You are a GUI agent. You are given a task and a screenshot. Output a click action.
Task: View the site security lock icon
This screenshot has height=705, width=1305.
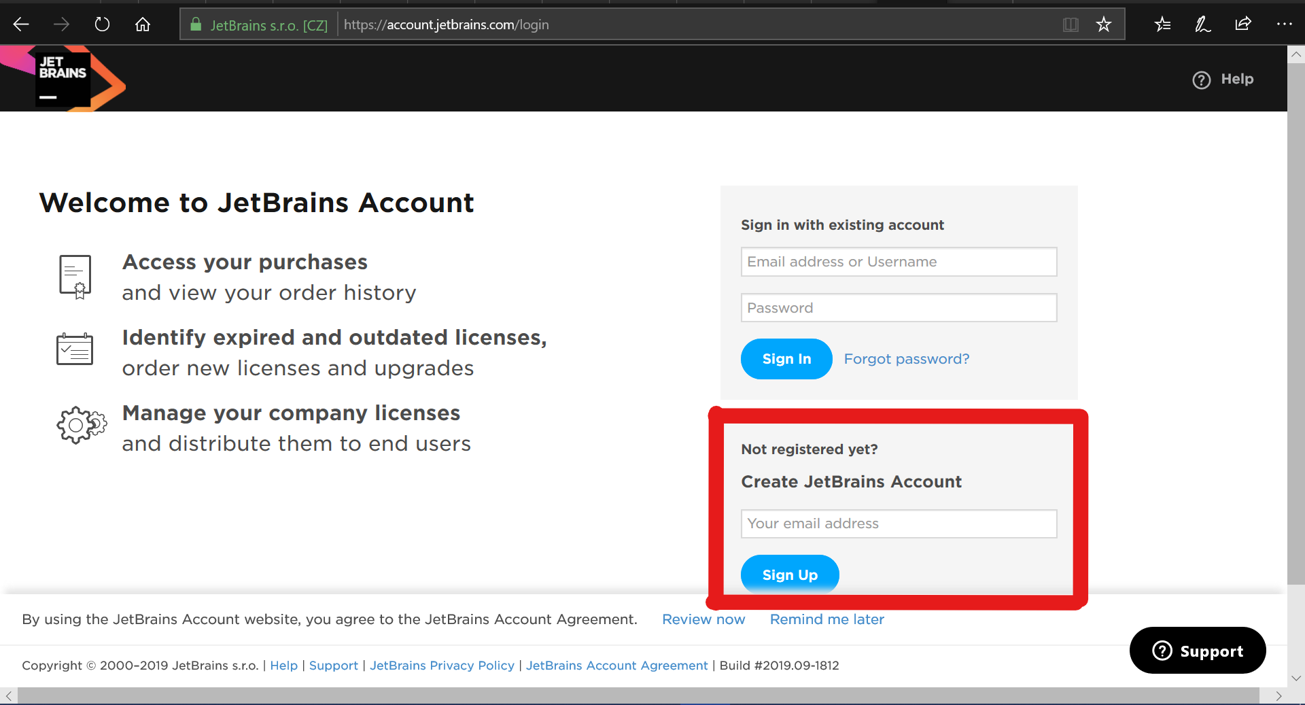[x=196, y=24]
